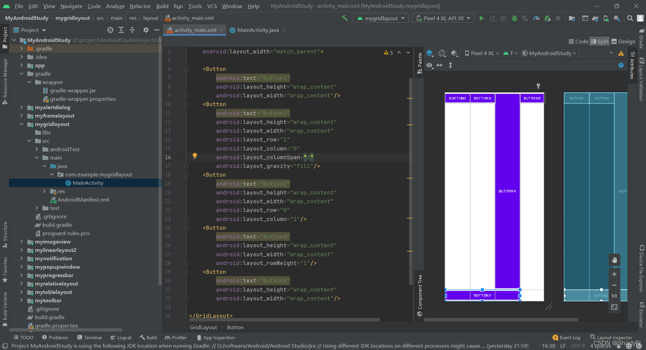Viewport: 646px width, 350px height.
Task: Select the pan hand tool
Action: (x=614, y=260)
